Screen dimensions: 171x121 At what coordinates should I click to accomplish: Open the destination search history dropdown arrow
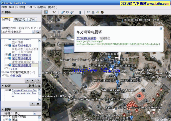33,32
